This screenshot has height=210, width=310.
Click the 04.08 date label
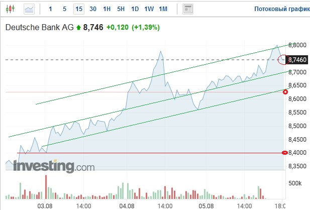[127, 206]
